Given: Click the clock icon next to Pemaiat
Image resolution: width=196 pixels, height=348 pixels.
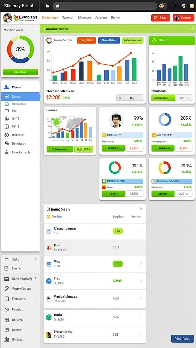Looking at the screenshot, I should [x=7, y=309].
